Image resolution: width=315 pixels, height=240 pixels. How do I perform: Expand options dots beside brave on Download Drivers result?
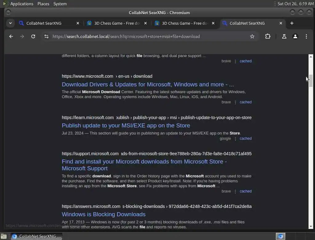pos(235,102)
